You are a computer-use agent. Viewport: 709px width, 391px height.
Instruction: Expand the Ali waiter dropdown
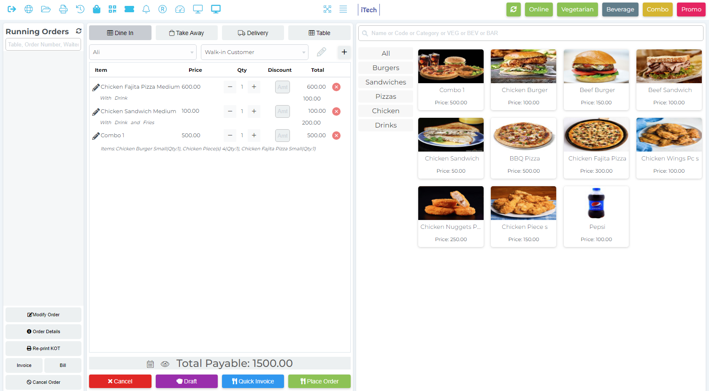(143, 52)
